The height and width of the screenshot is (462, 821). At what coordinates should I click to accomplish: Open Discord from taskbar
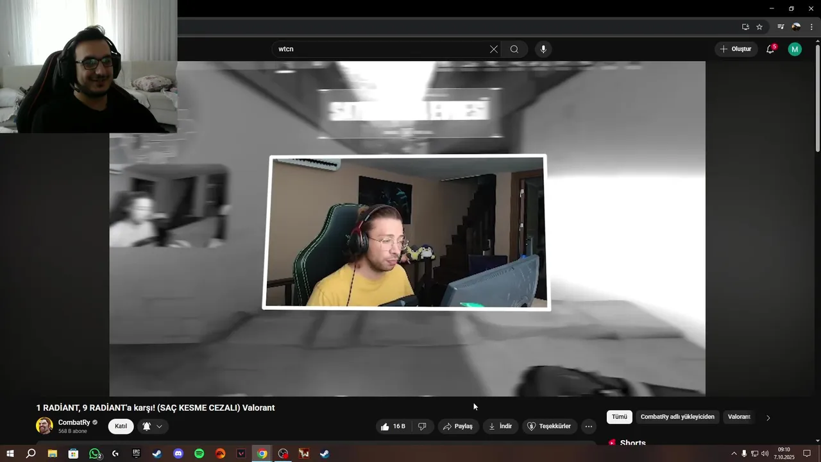click(178, 454)
